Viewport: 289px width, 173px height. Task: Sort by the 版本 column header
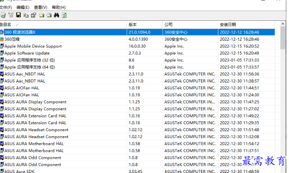144,25
